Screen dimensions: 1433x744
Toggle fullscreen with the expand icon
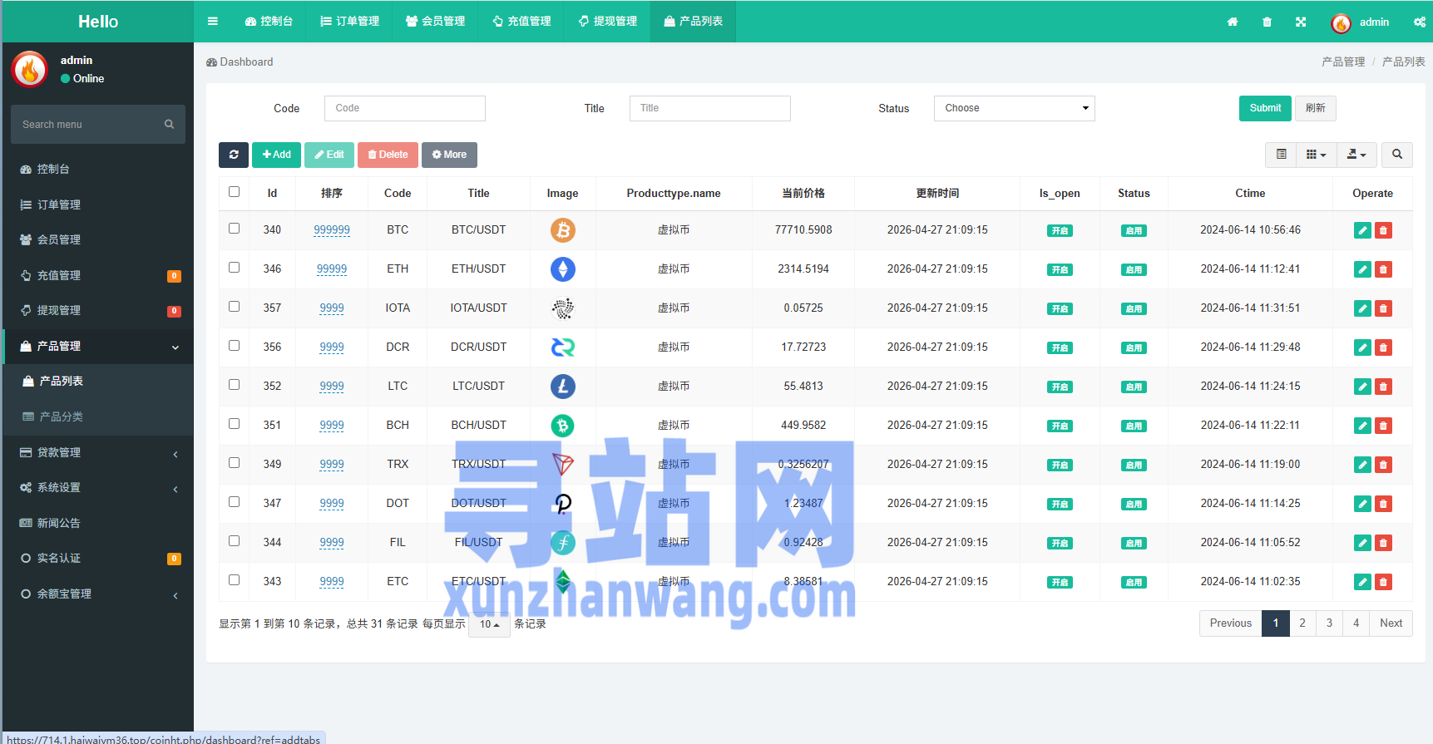pyautogui.click(x=1301, y=22)
